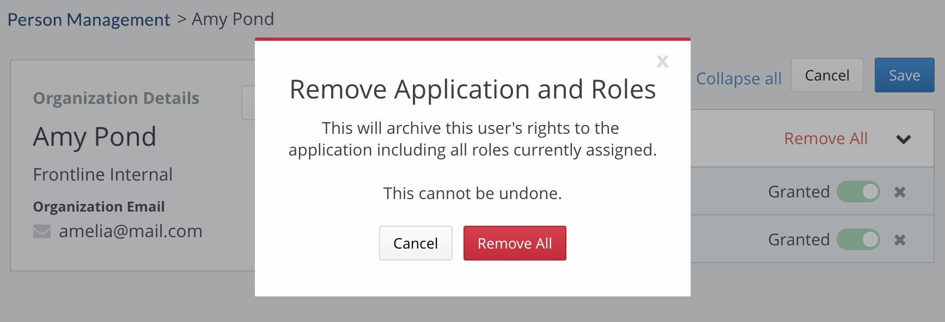The height and width of the screenshot is (322, 945).
Task: Toggle off the lower Granted switch
Action: [858, 240]
